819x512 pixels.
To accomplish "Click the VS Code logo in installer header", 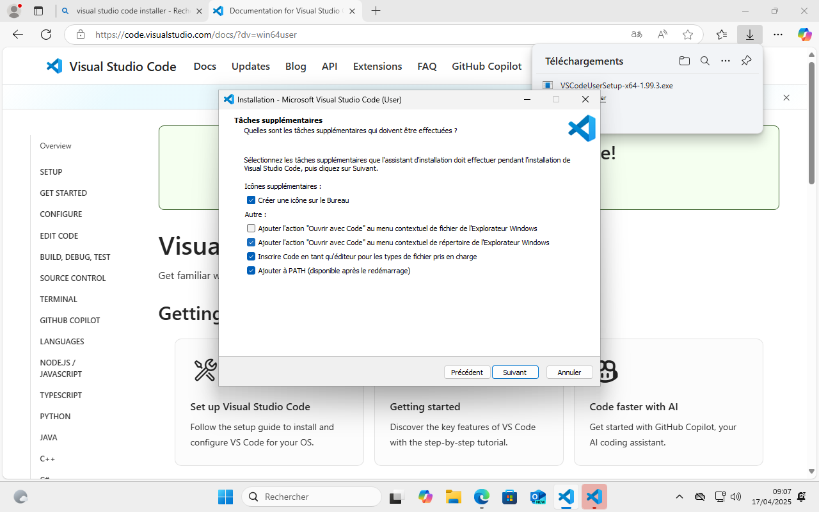I will point(582,129).
